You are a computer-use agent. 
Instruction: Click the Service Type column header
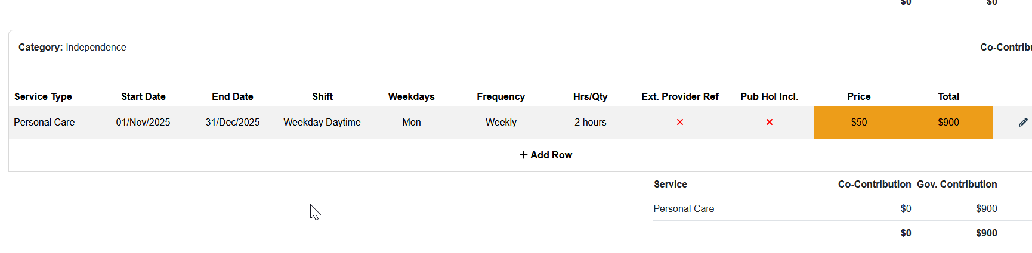(43, 96)
